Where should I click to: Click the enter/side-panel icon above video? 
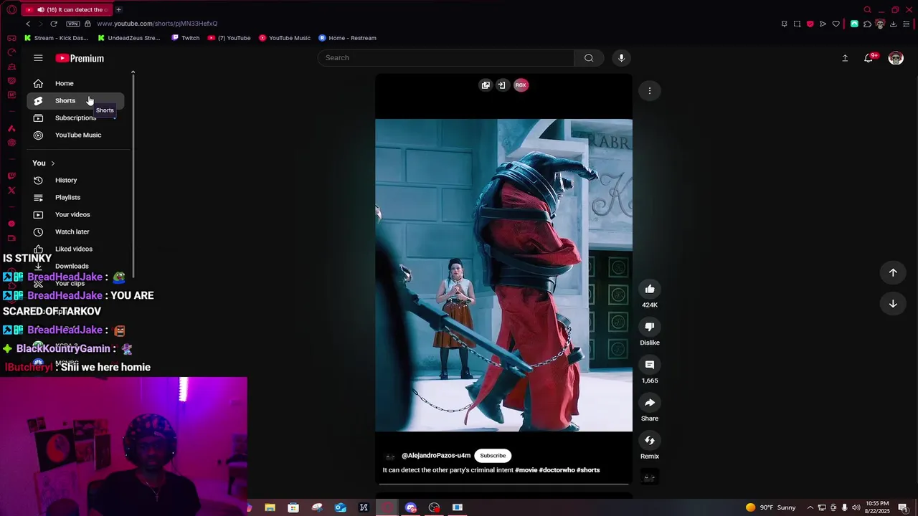tap(502, 85)
